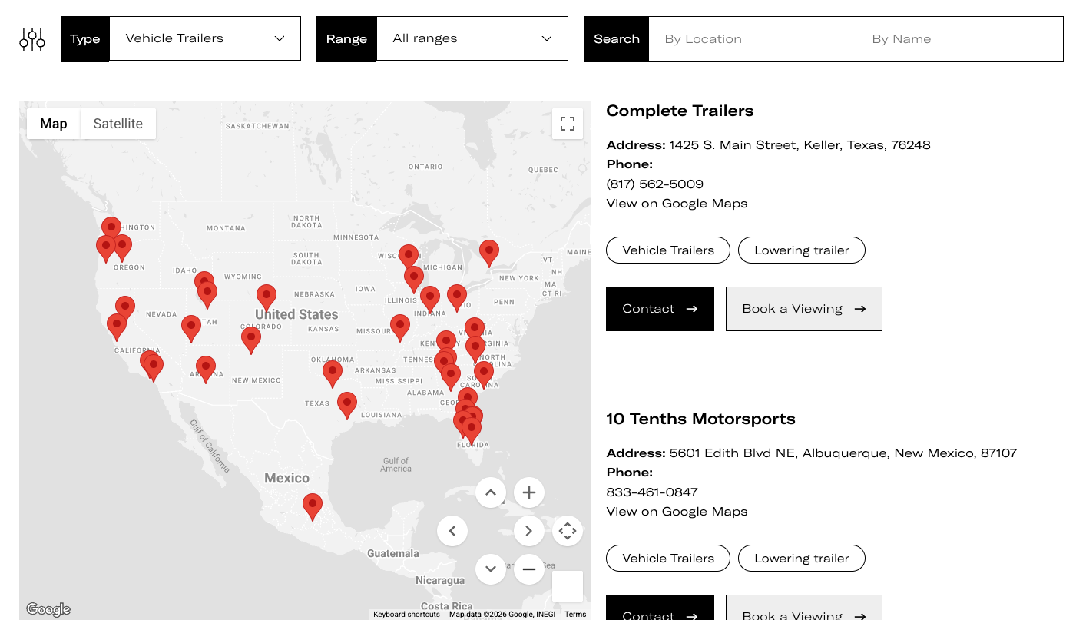This screenshot has height=640, width=1076.
Task: Select the northernmost Washington map pin
Action: pos(111,230)
